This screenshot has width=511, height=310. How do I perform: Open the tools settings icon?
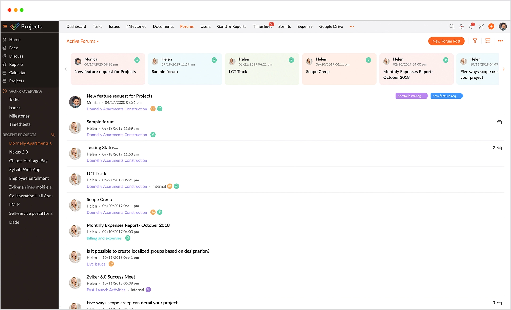(481, 26)
